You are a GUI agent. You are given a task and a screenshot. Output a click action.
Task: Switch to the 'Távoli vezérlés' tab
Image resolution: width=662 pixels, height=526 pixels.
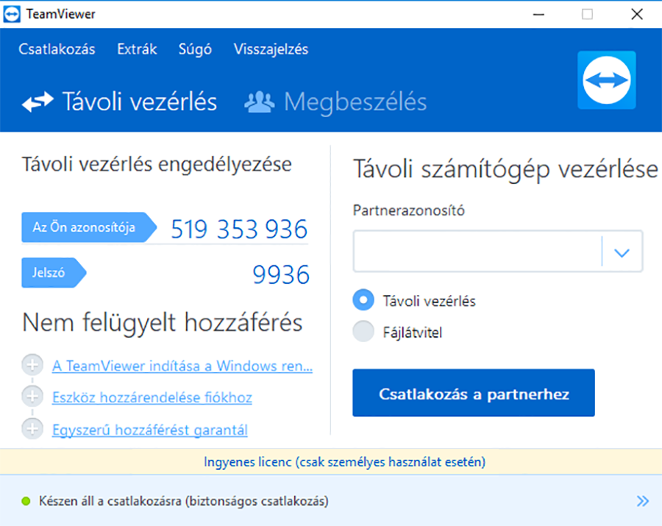point(119,102)
